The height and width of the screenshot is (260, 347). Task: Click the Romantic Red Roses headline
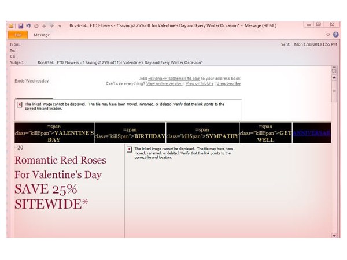pos(60,160)
